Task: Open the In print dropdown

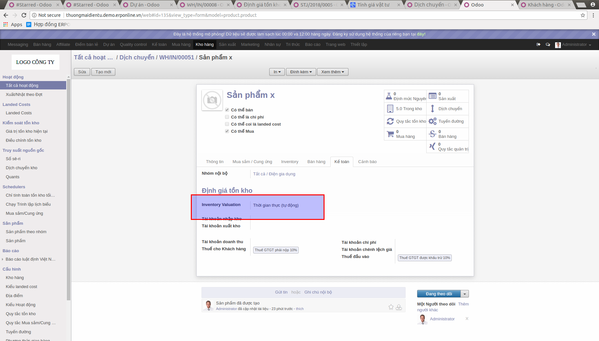Action: (277, 72)
